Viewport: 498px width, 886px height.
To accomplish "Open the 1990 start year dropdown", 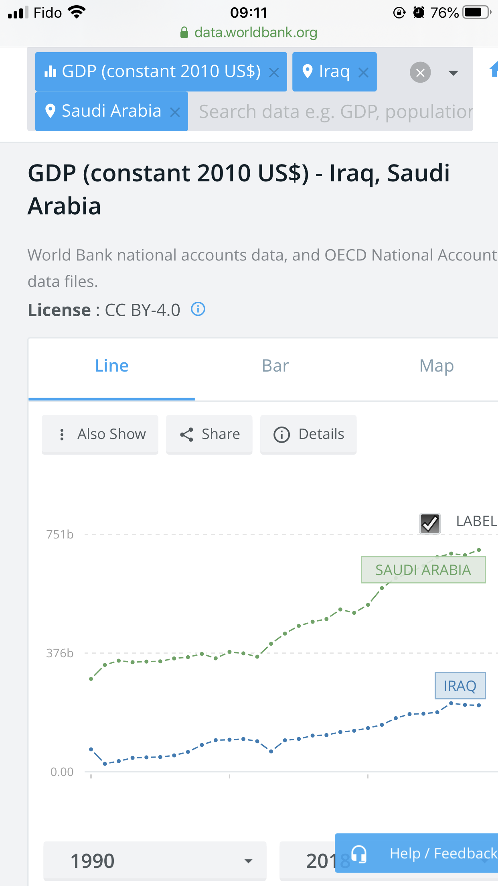I will 155,861.
